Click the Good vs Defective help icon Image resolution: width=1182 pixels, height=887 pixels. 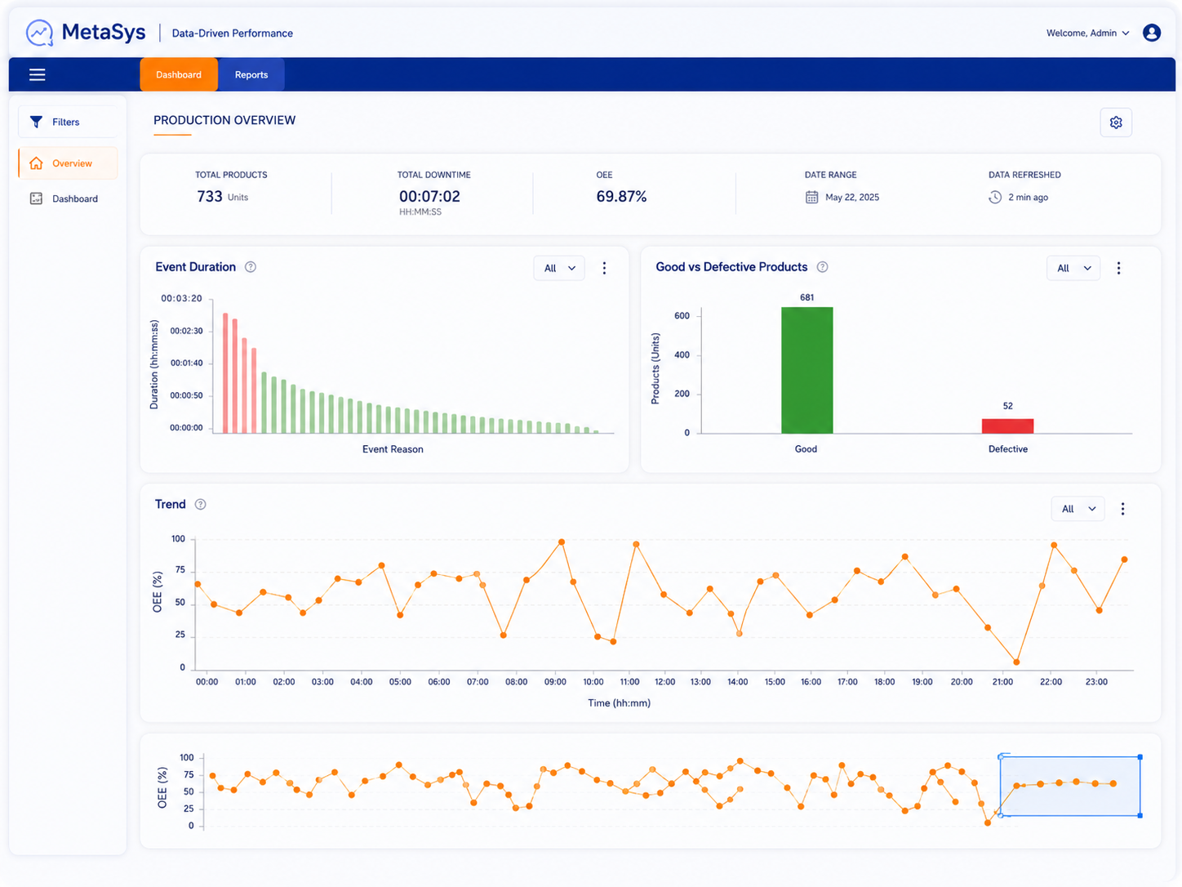click(x=823, y=267)
